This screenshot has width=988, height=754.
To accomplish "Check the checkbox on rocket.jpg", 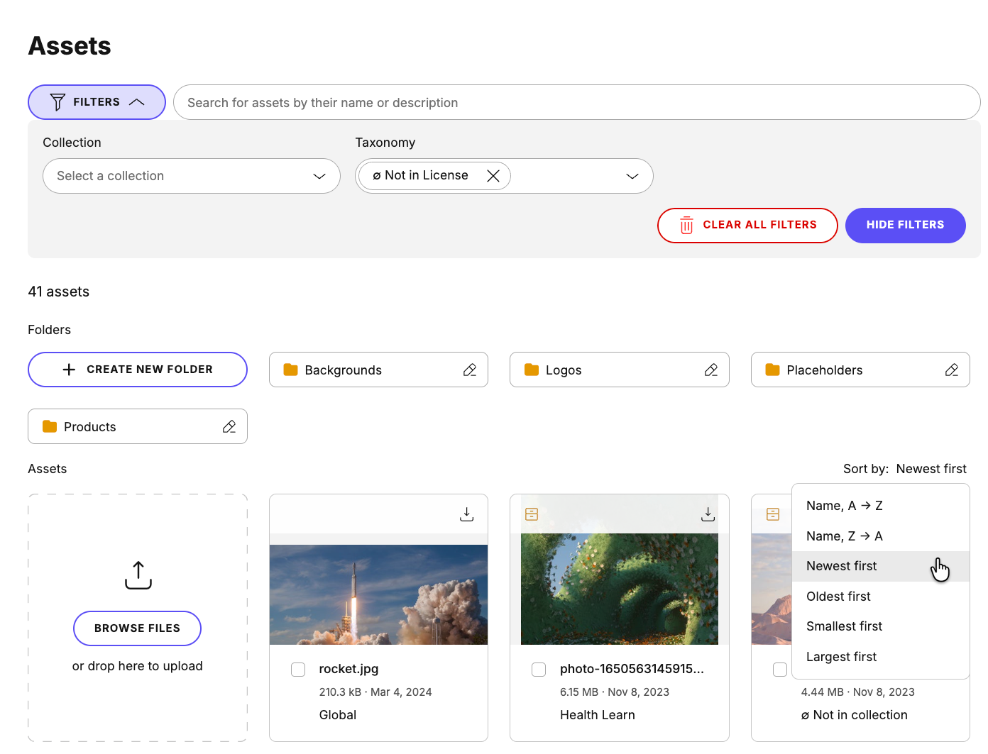I will tap(297, 669).
